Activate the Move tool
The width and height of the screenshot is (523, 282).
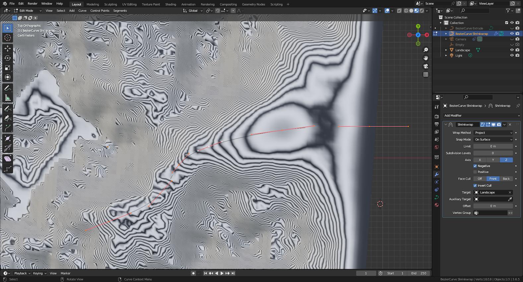[x=7, y=48]
